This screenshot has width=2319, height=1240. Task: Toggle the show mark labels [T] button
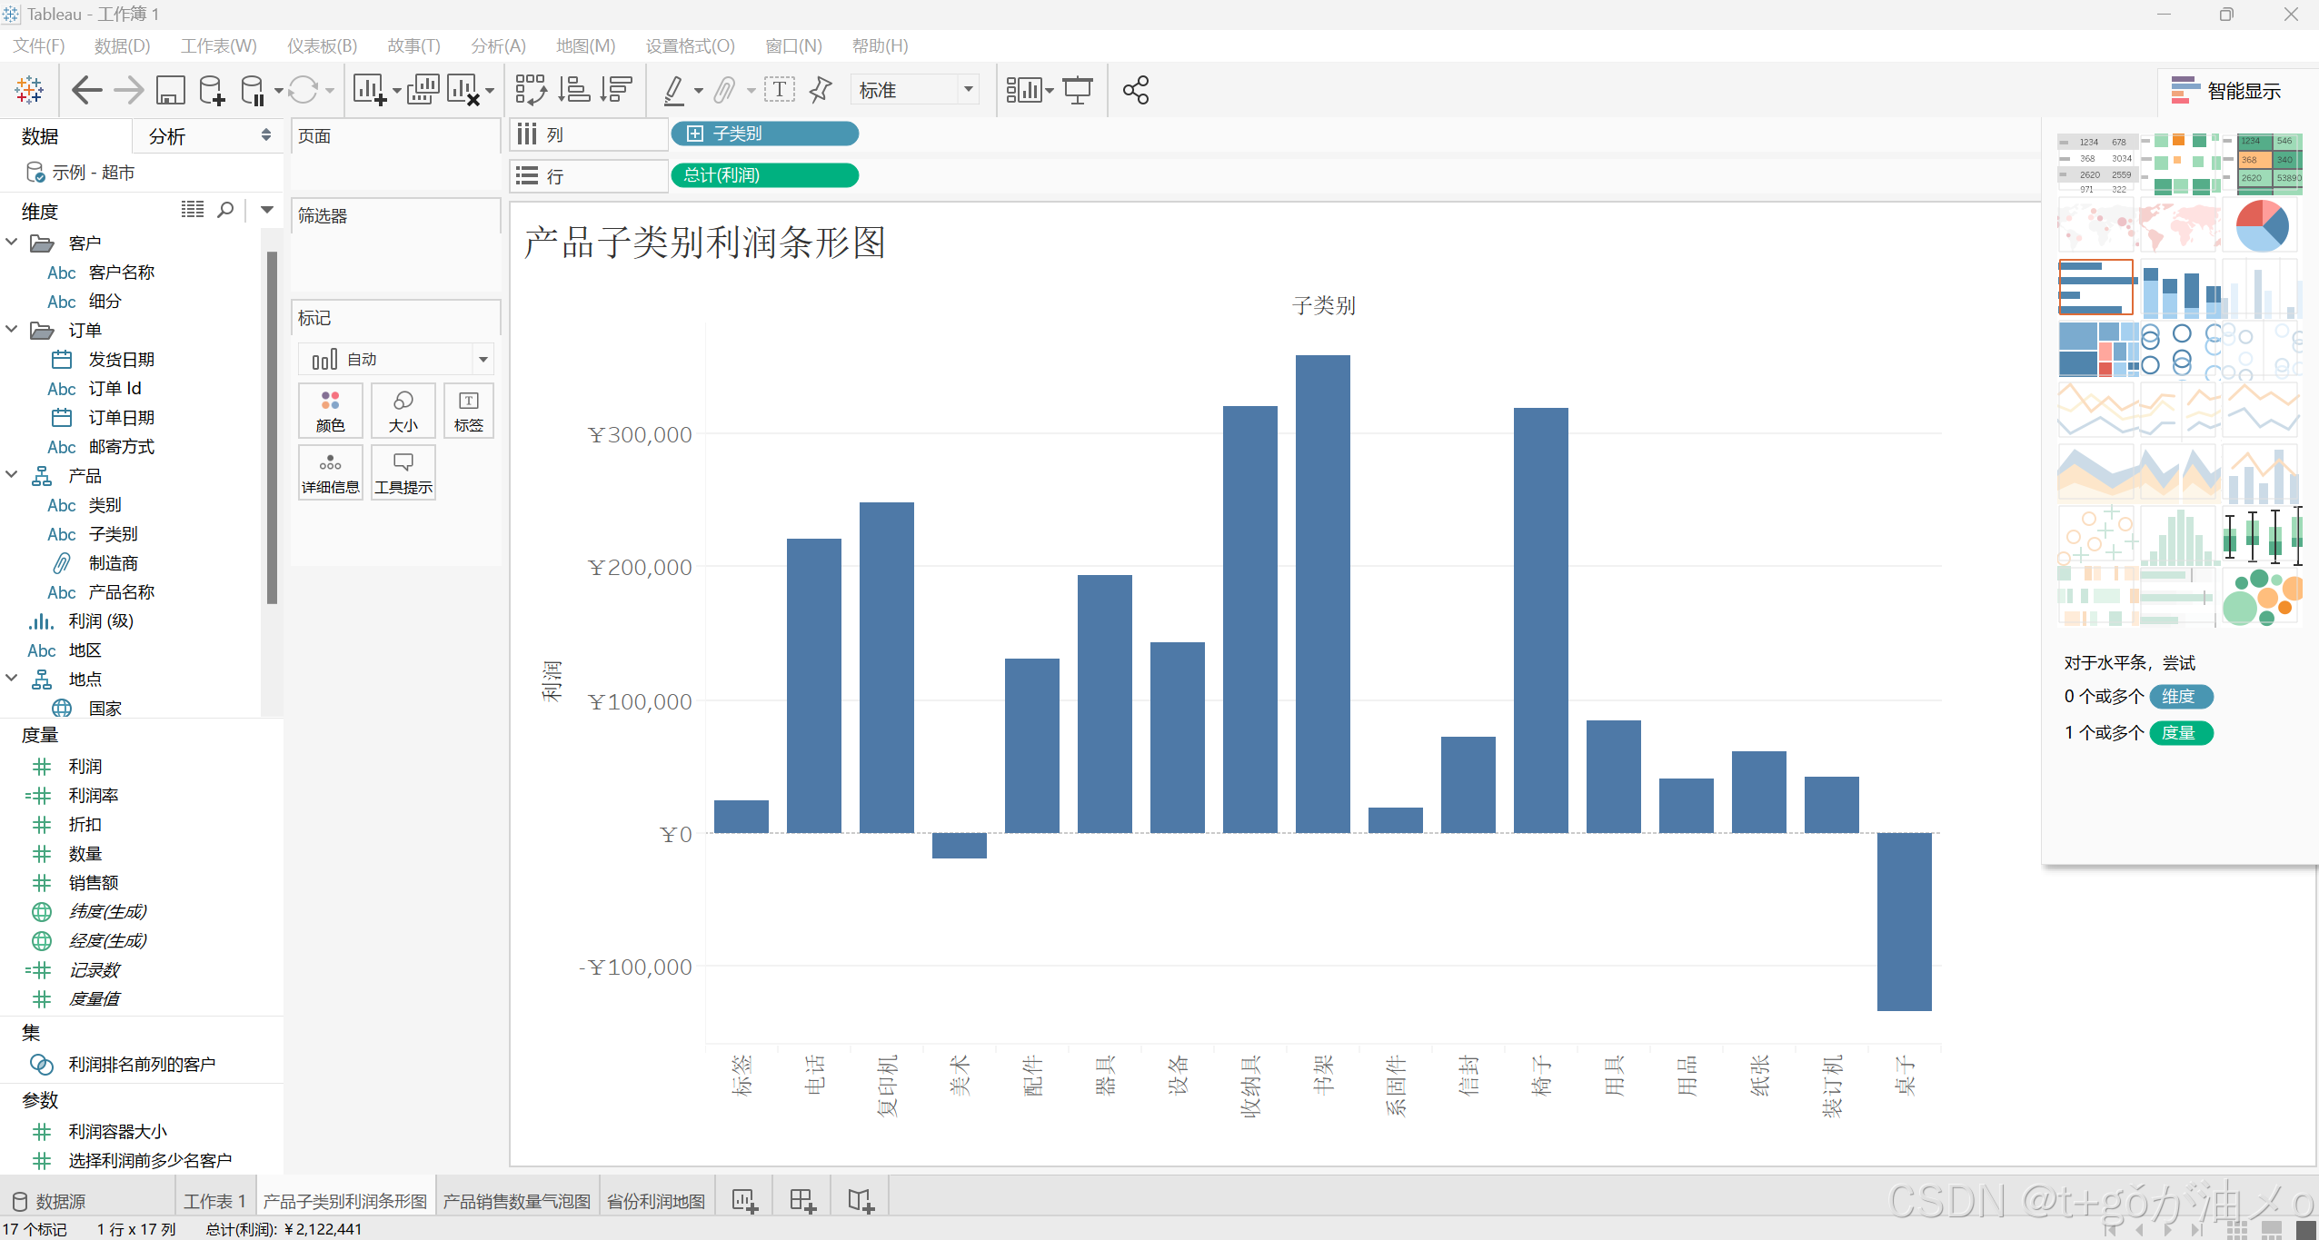pyautogui.click(x=779, y=90)
